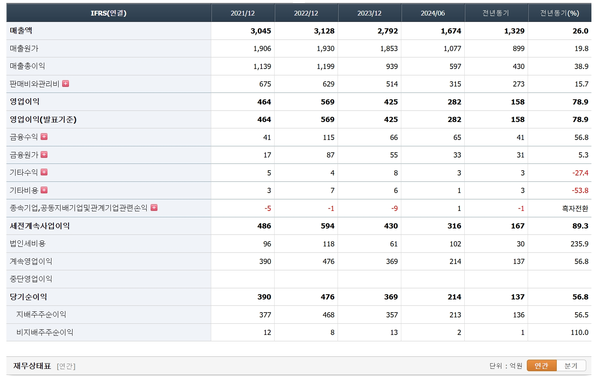Select the 영업이익 row label
The height and width of the screenshot is (376, 595).
coord(25,102)
